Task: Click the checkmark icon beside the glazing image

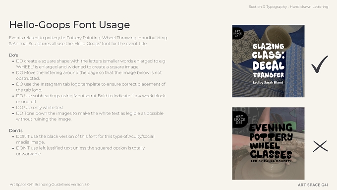Action: pyautogui.click(x=320, y=64)
